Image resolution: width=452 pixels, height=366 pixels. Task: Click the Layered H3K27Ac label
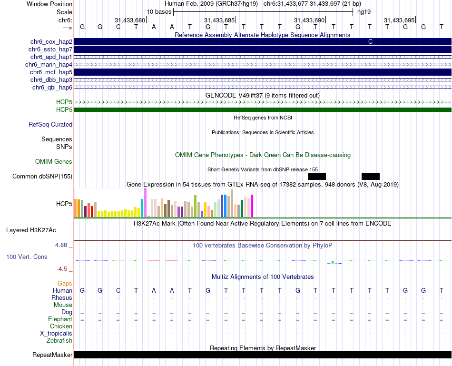click(x=31, y=230)
